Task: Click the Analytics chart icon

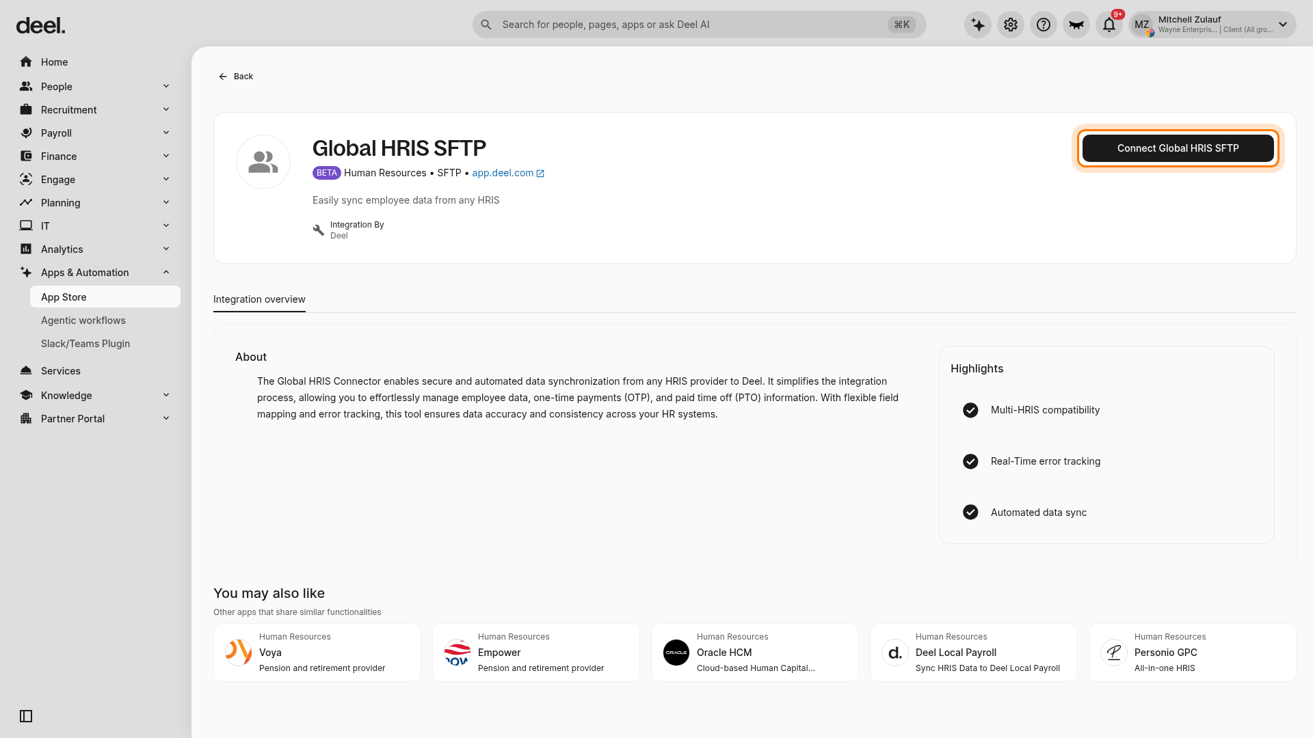Action: [26, 249]
